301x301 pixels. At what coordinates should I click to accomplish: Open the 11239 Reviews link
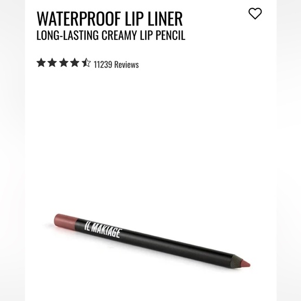[116, 64]
